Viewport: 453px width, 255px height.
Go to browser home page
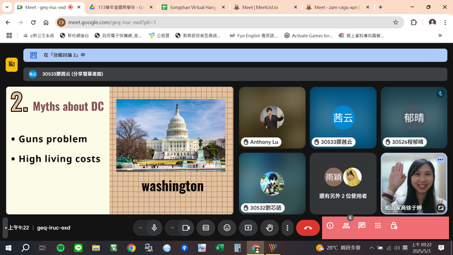click(46, 22)
